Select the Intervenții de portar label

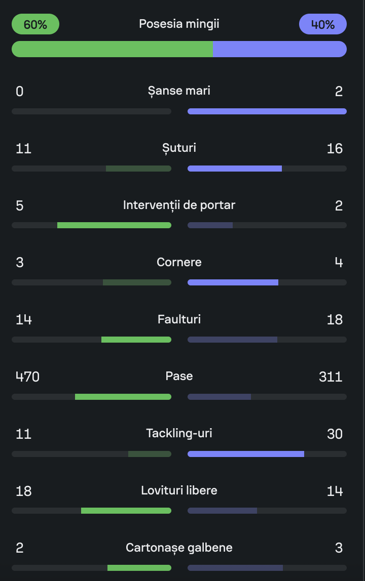(179, 205)
